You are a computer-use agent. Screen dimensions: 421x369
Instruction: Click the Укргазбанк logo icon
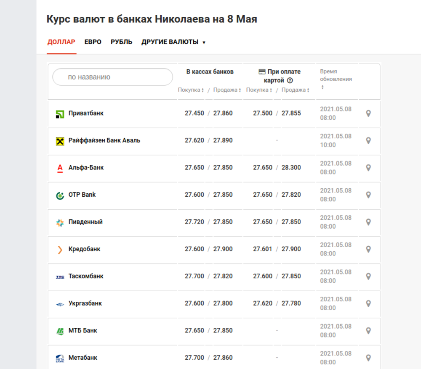click(60, 304)
